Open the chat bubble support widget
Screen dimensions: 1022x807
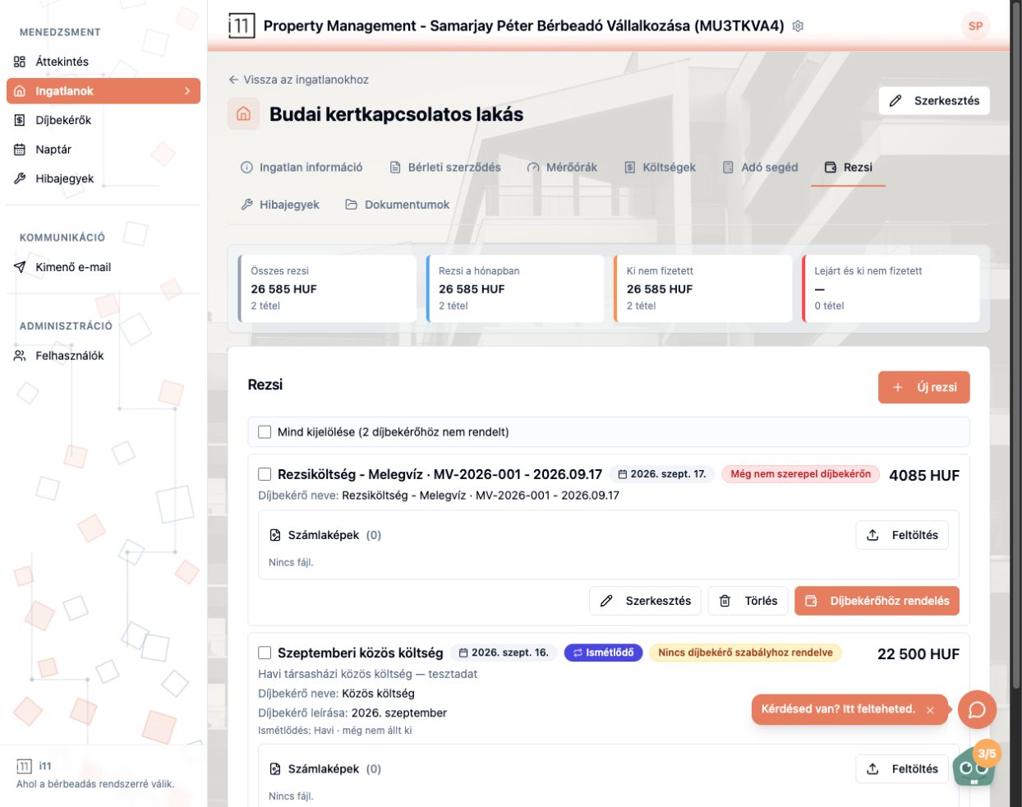(977, 709)
